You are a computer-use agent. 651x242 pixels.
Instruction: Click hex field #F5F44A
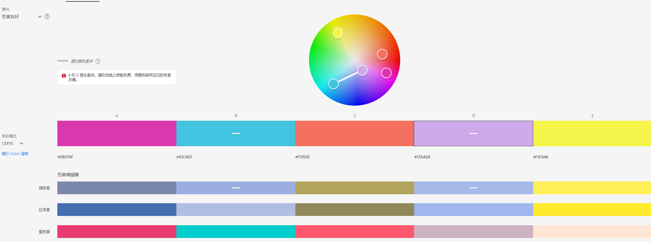pos(590,157)
